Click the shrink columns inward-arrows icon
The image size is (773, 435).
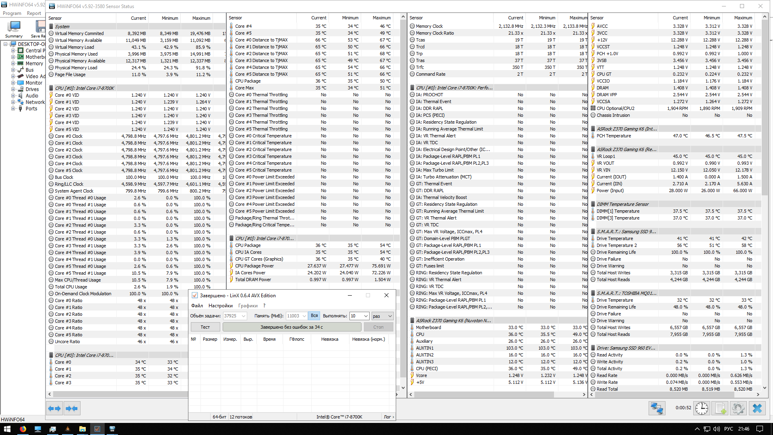pyautogui.click(x=72, y=408)
